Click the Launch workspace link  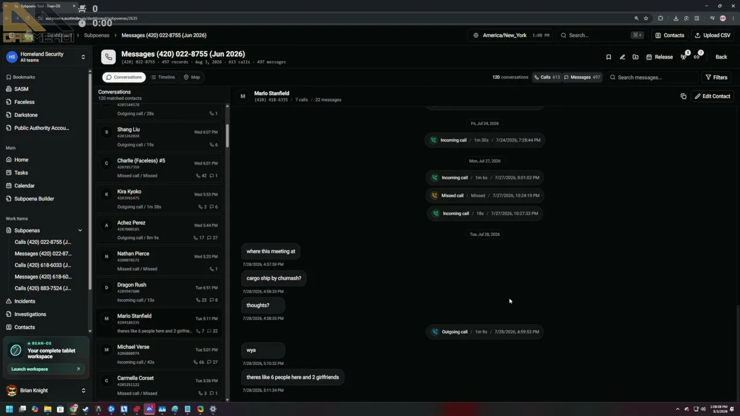click(x=46, y=369)
